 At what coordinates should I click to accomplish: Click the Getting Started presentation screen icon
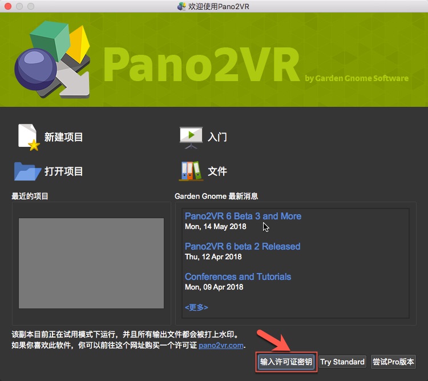191,137
